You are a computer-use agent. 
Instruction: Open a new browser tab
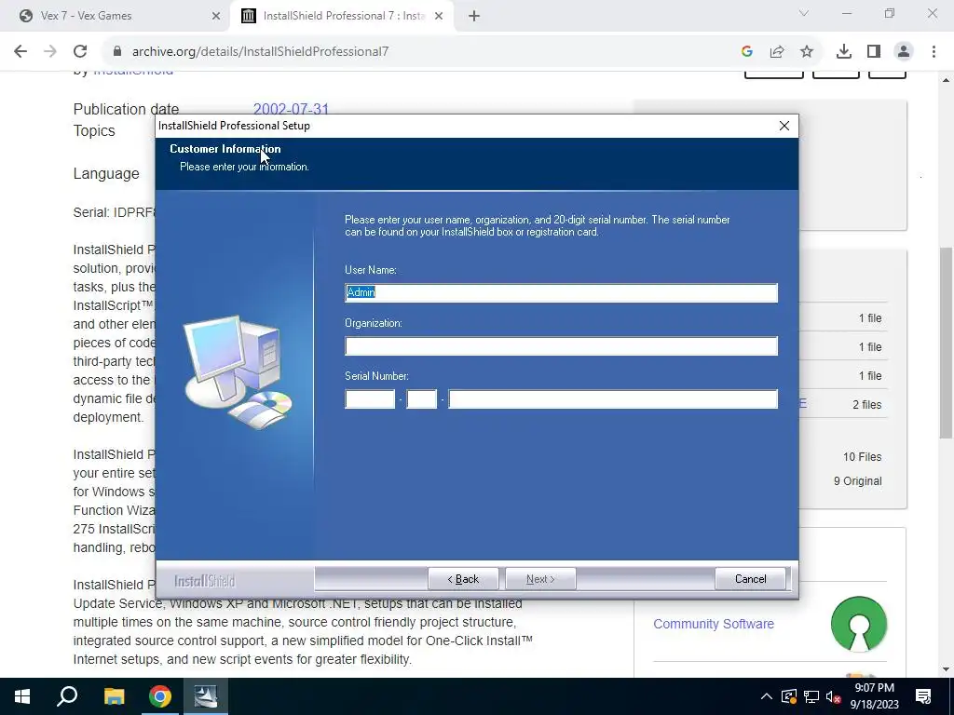(x=474, y=17)
